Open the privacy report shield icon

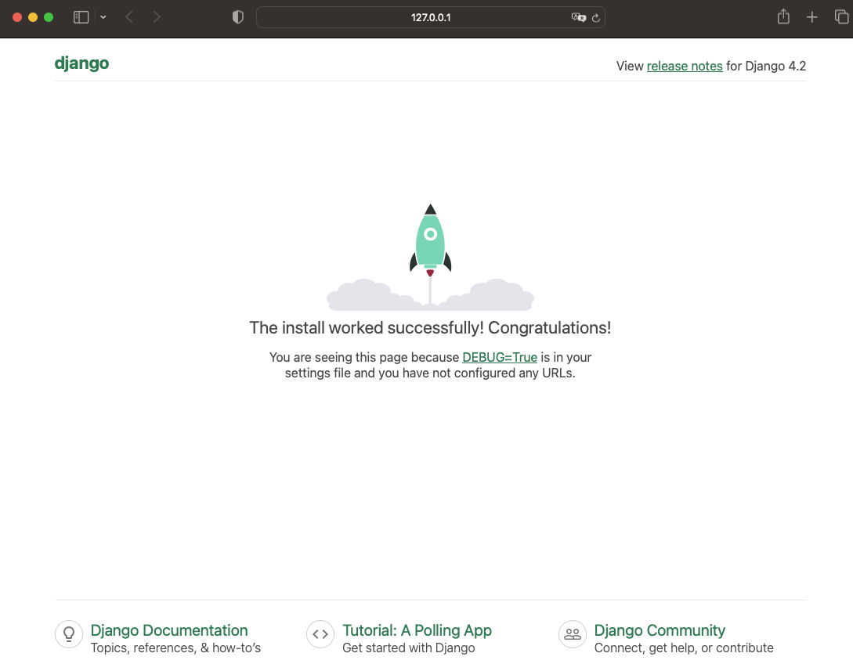click(238, 17)
